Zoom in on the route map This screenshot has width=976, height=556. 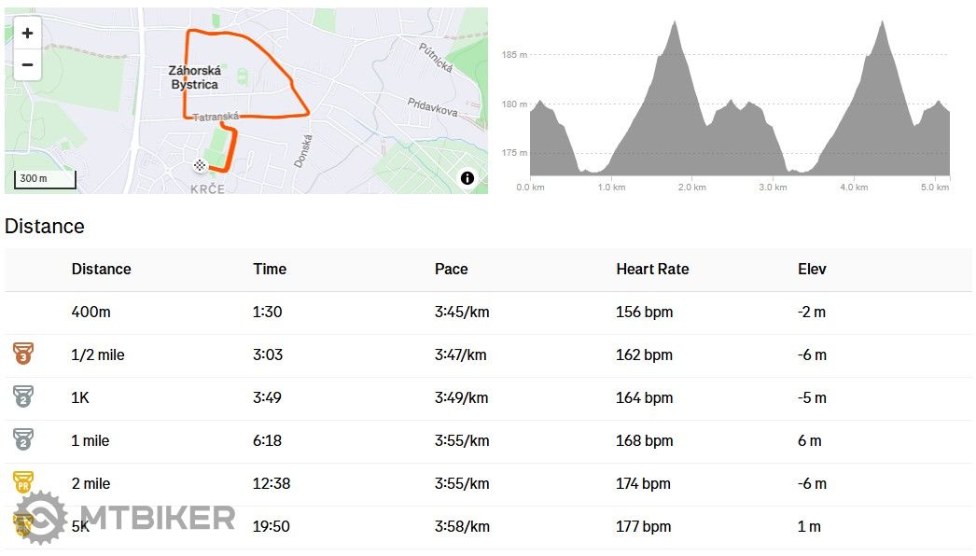coord(27,33)
